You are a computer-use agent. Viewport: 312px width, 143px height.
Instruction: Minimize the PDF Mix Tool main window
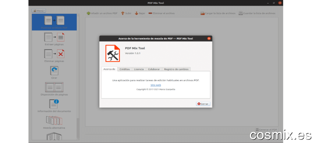[268, 3]
